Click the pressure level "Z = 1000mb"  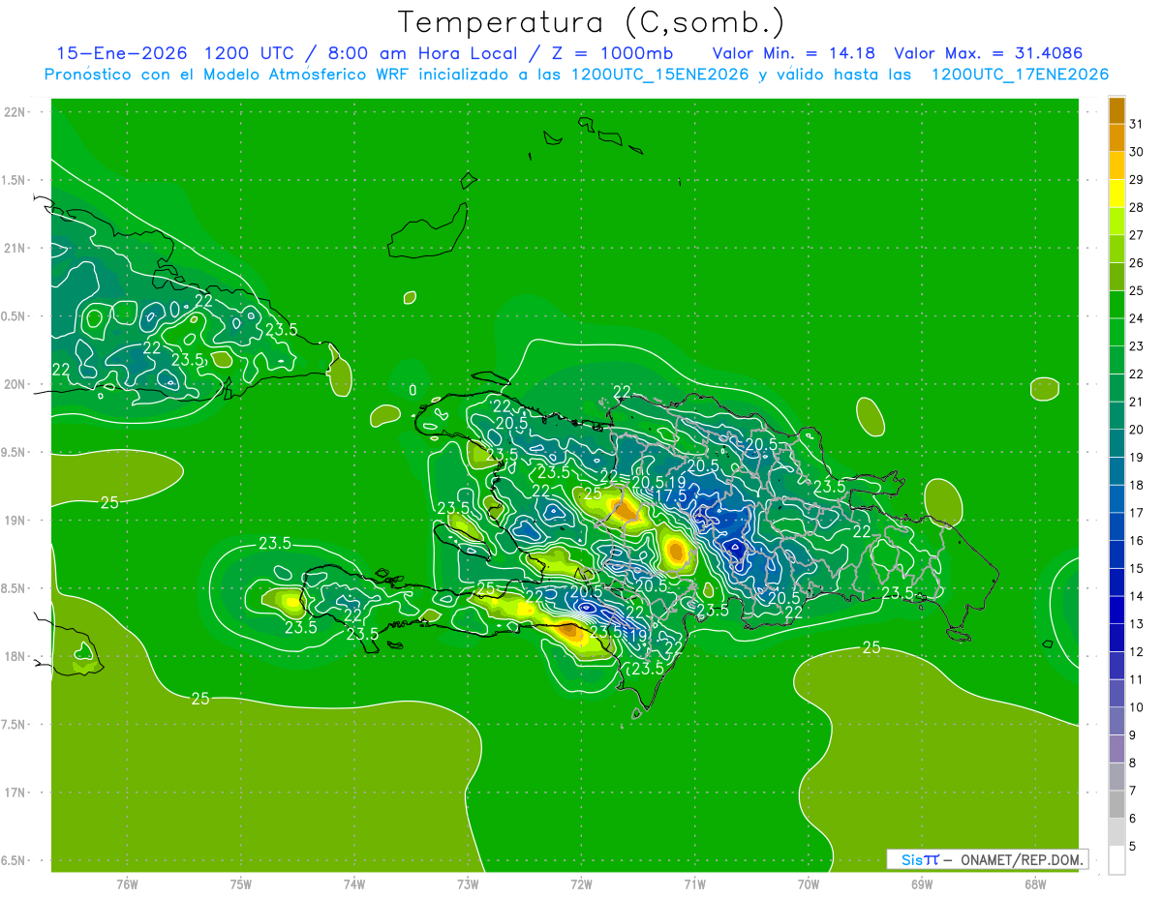(612, 53)
